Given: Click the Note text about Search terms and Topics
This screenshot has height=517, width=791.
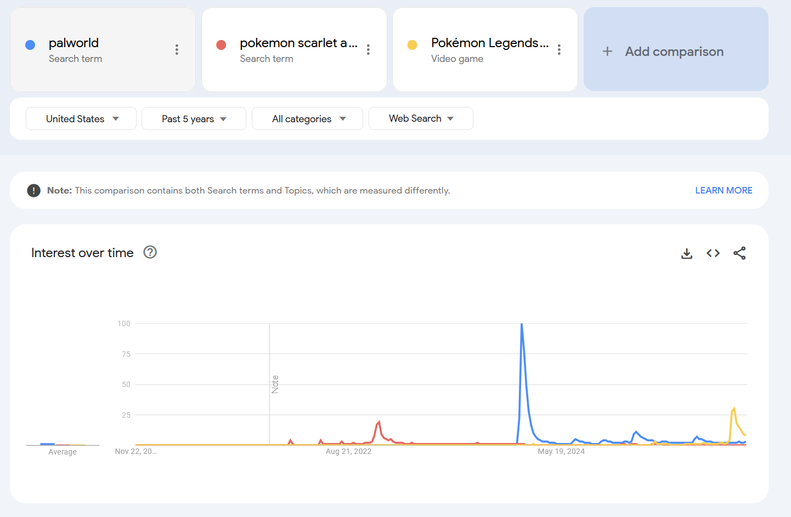Looking at the screenshot, I should point(248,190).
